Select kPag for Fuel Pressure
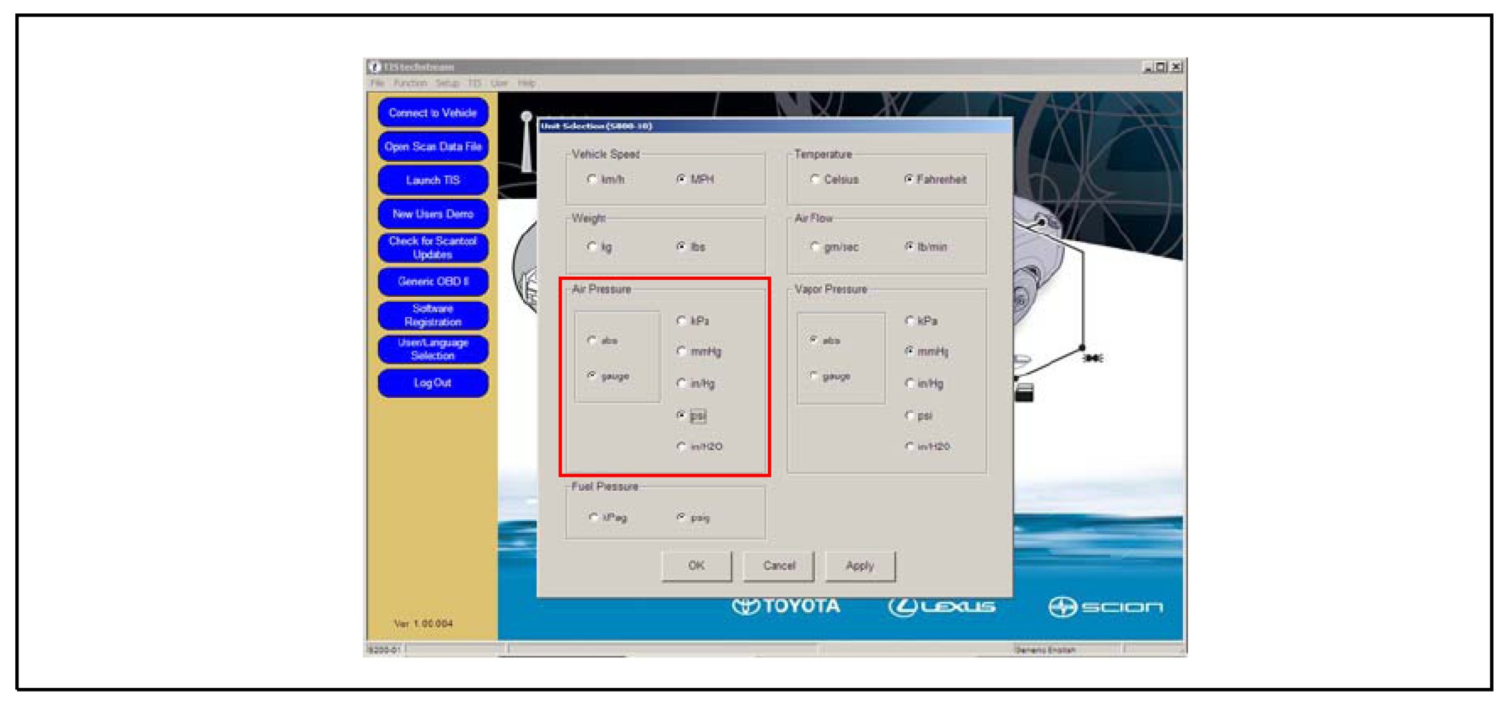Screen dimensions: 1507x708 click(x=593, y=517)
